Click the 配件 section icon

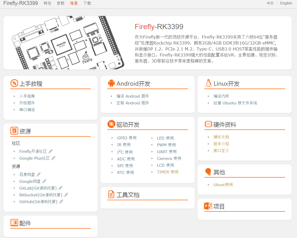pyautogui.click(x=14, y=223)
